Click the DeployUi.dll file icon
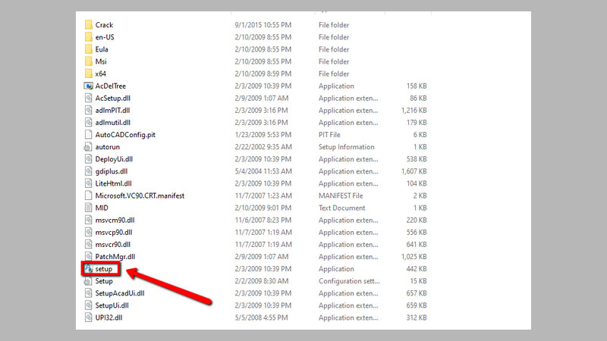 click(88, 159)
